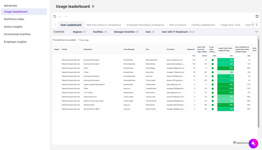This screenshot has height=150, width=262.
Task: Open Action insights in the sidebar
Action: pyautogui.click(x=13, y=26)
